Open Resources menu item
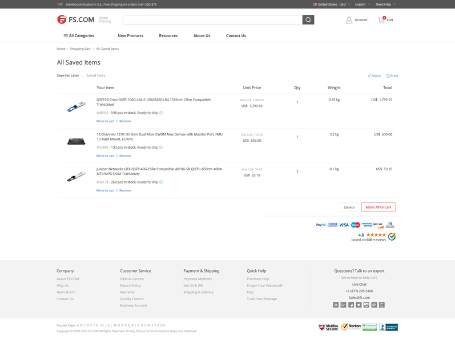Viewport: 455px width, 343px height. click(x=168, y=36)
